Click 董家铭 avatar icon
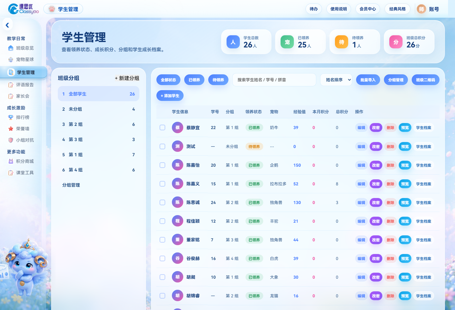 [x=178, y=239]
